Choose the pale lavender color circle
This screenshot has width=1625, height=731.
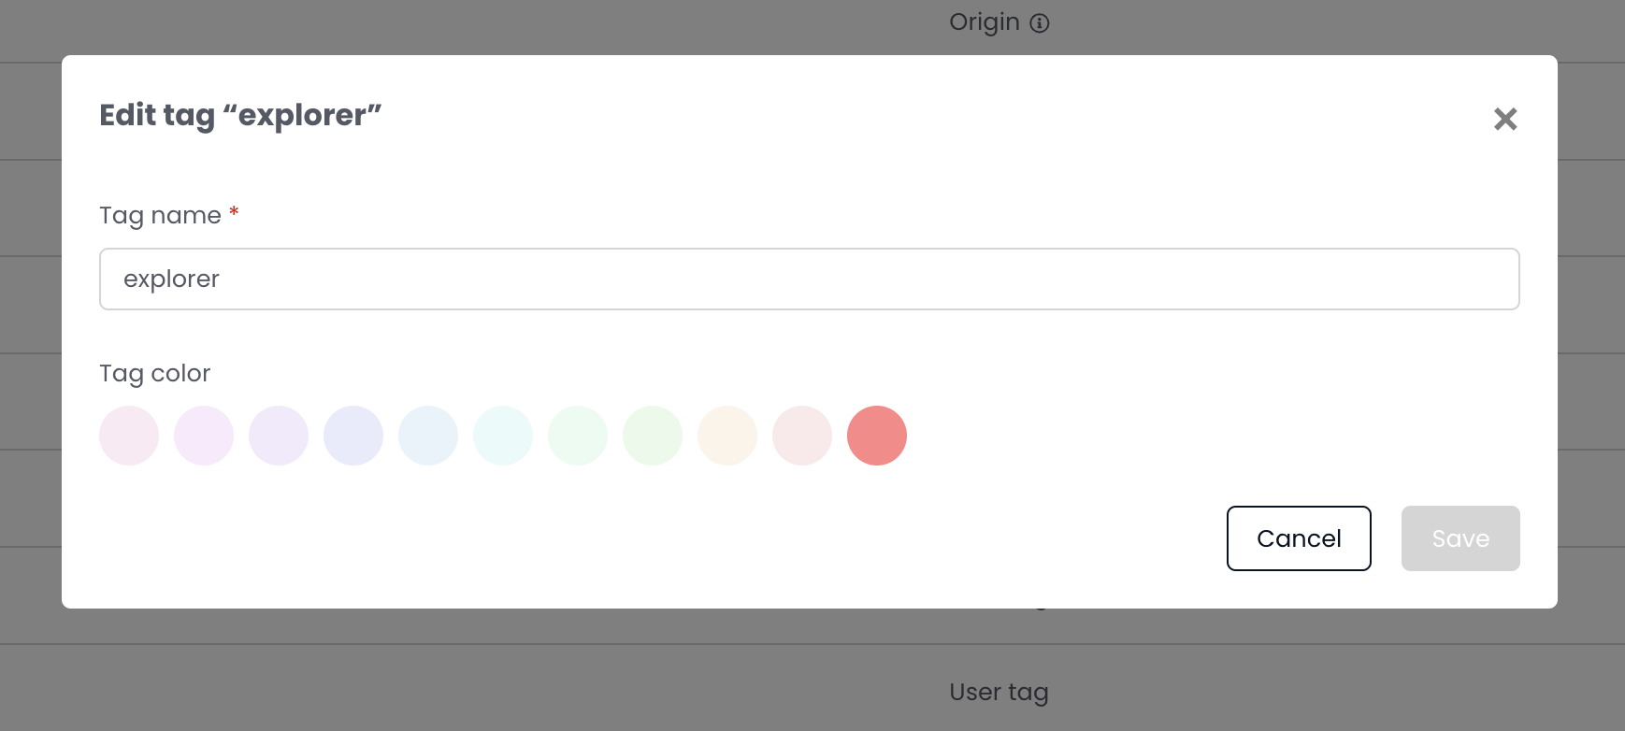pyautogui.click(x=204, y=435)
